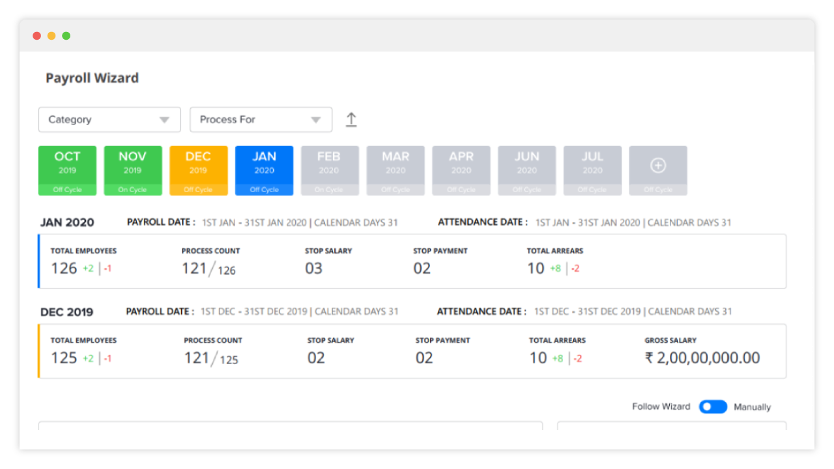The image size is (834, 469).
Task: Click the Payroll Wizard heading
Action: 91,78
